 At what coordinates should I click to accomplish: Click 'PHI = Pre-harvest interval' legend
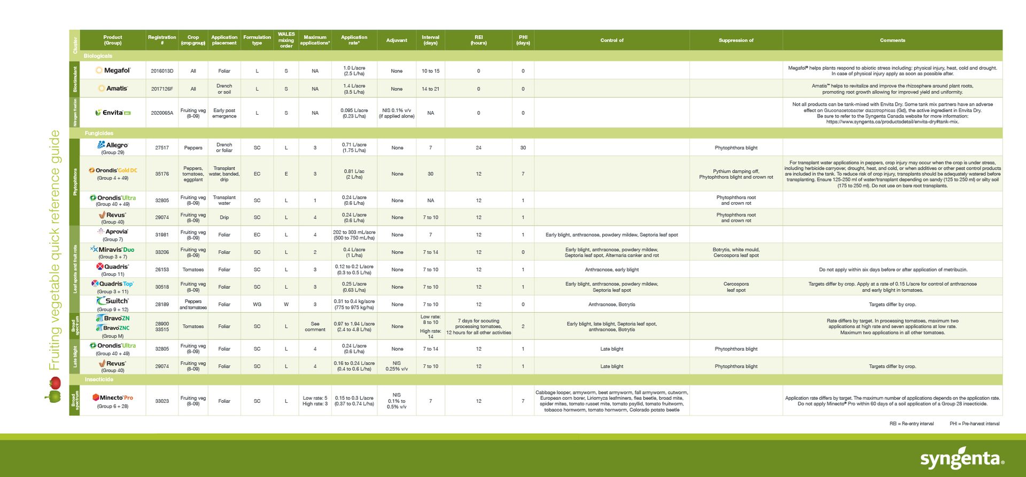[x=975, y=424]
